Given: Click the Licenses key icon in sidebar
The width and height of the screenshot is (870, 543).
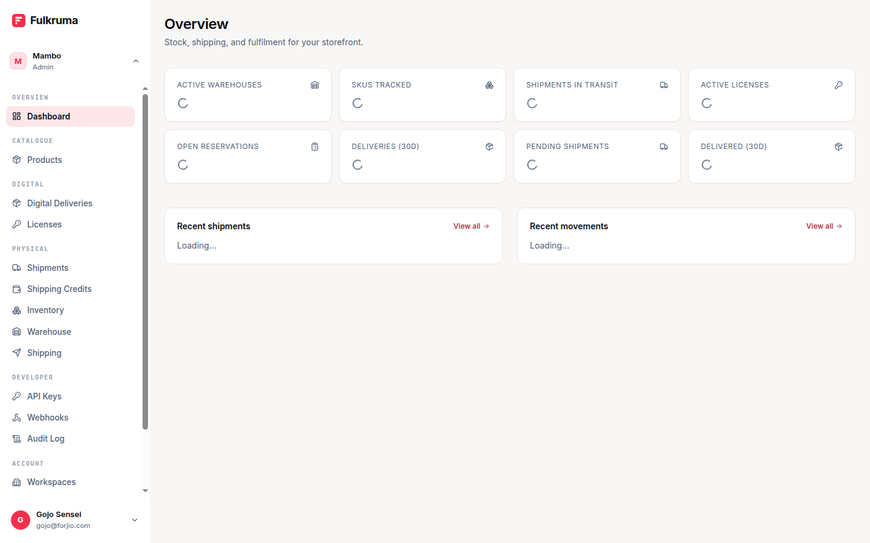Looking at the screenshot, I should click(x=17, y=224).
